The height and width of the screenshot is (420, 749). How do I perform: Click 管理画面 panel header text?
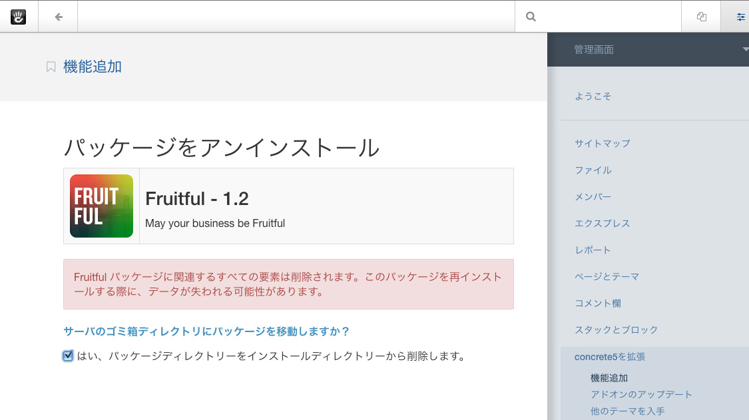tap(594, 50)
